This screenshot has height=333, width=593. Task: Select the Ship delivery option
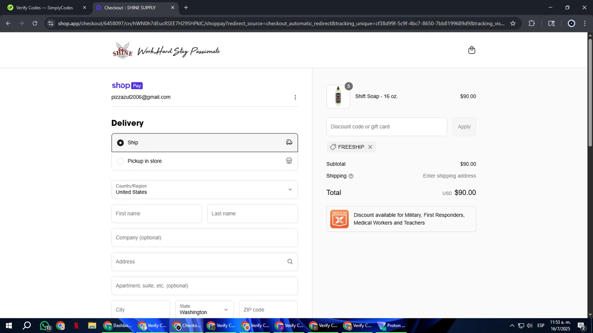point(204,142)
